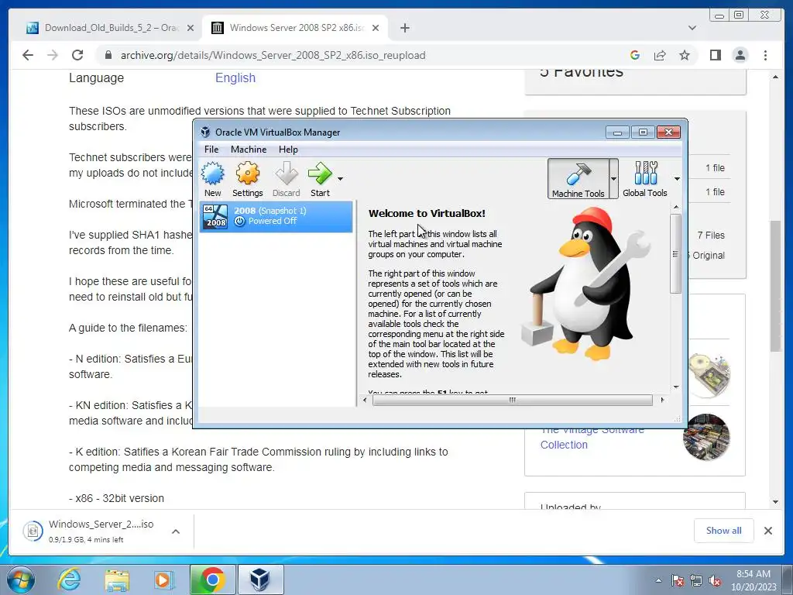Click the VirtualBox cube title bar icon
Image resolution: width=793 pixels, height=595 pixels.
pos(205,132)
